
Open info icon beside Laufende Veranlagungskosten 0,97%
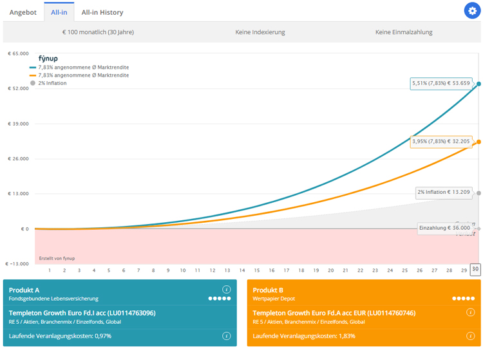coord(227,335)
